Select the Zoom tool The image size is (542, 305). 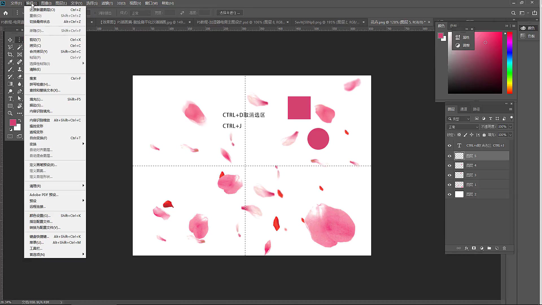(10, 113)
